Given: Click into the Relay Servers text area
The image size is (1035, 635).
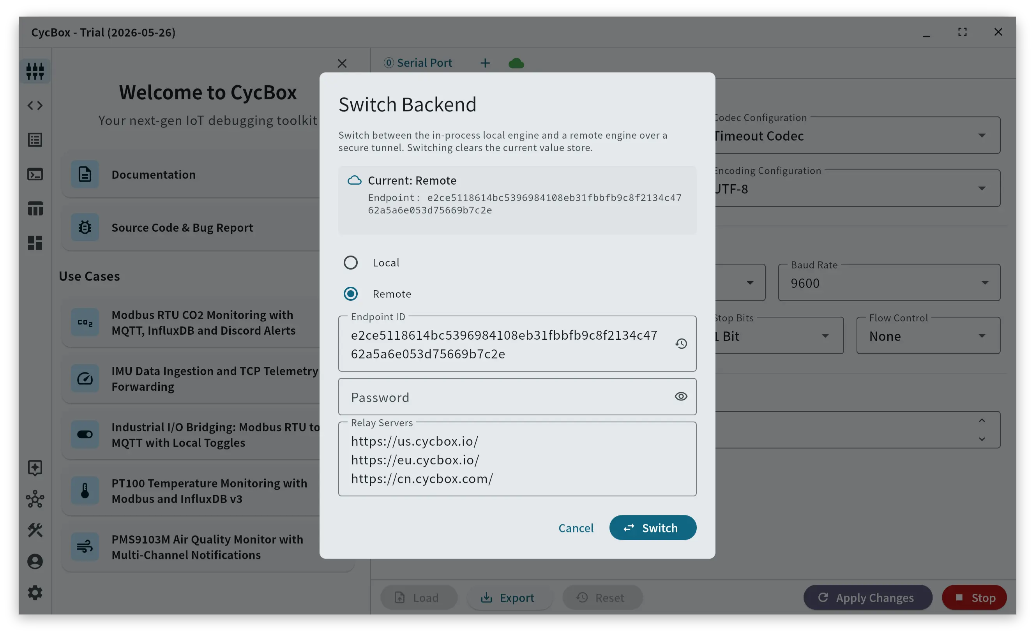Looking at the screenshot, I should click(x=517, y=459).
